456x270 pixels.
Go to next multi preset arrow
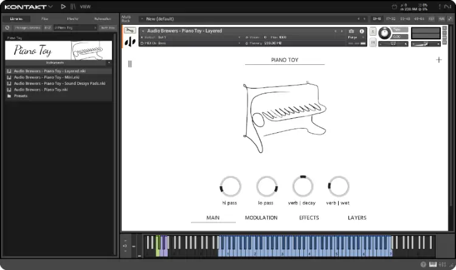click(x=364, y=19)
